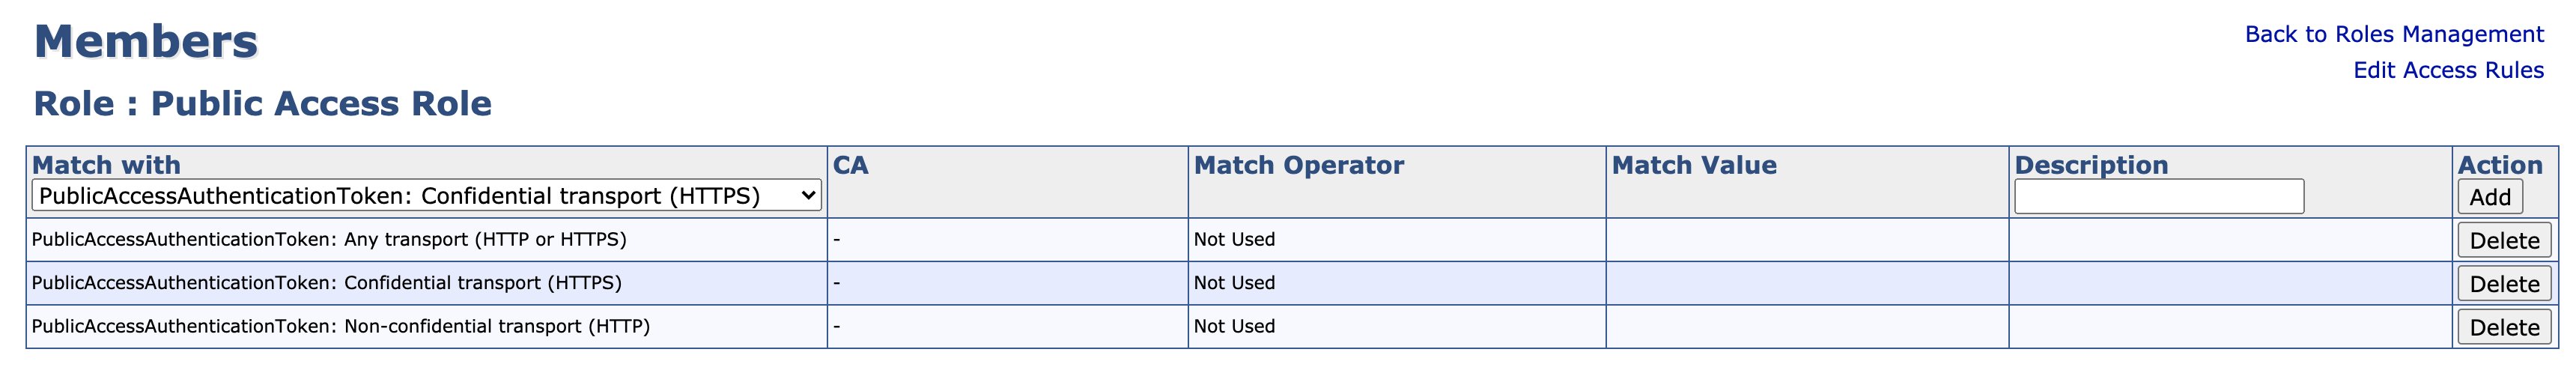This screenshot has height=388, width=2576.
Task: Select the Confidential transport (HTTPS) row text
Action: click(326, 283)
